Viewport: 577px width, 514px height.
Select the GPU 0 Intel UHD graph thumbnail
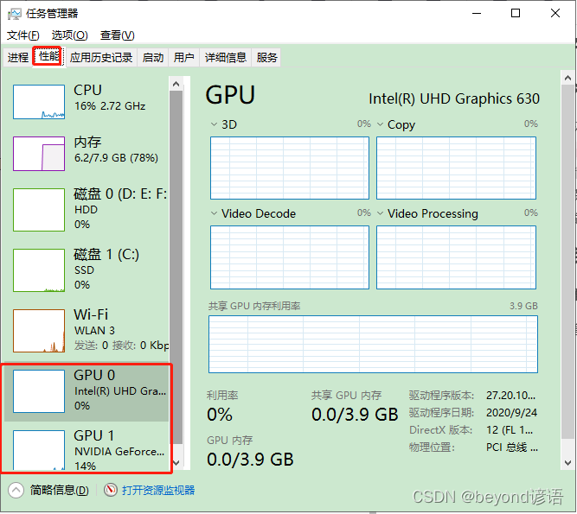pos(39,391)
